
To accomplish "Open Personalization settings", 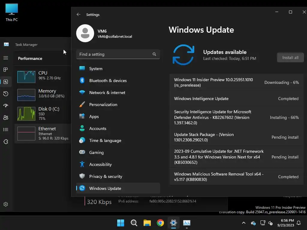I will coord(118,105).
